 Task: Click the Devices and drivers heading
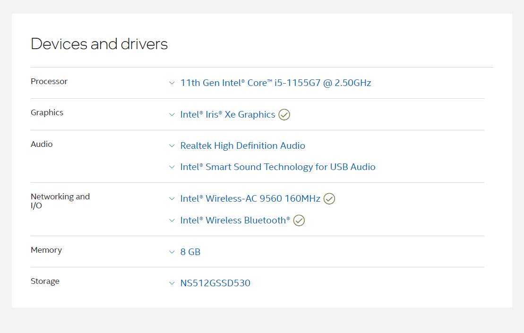tap(99, 44)
